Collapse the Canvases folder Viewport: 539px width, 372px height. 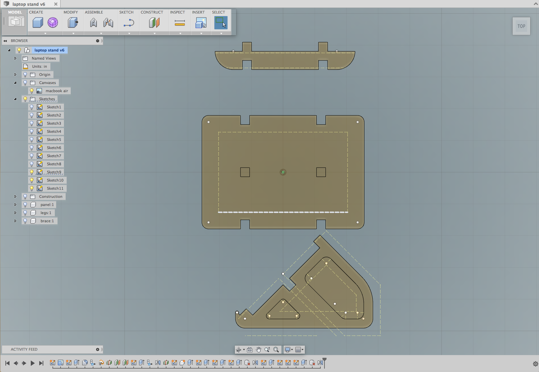[x=15, y=83]
